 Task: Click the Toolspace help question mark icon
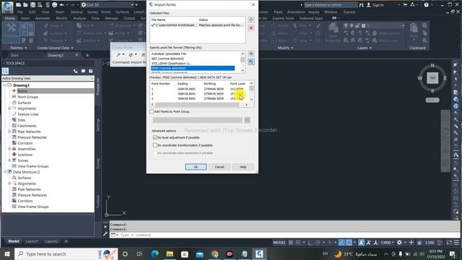tap(91, 71)
